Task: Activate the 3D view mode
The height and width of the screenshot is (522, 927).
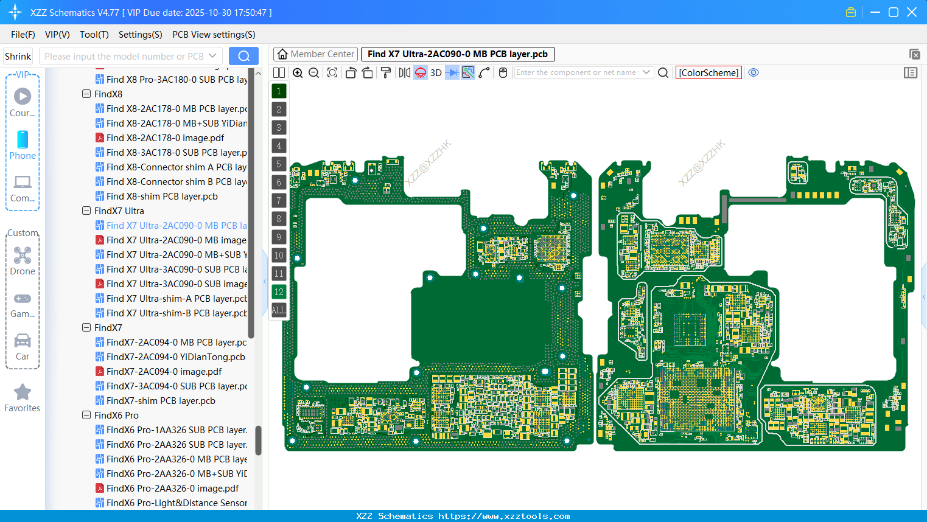Action: point(436,72)
